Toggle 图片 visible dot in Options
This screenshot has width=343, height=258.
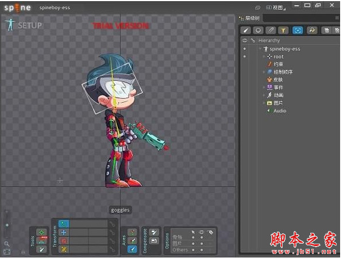pos(202,244)
